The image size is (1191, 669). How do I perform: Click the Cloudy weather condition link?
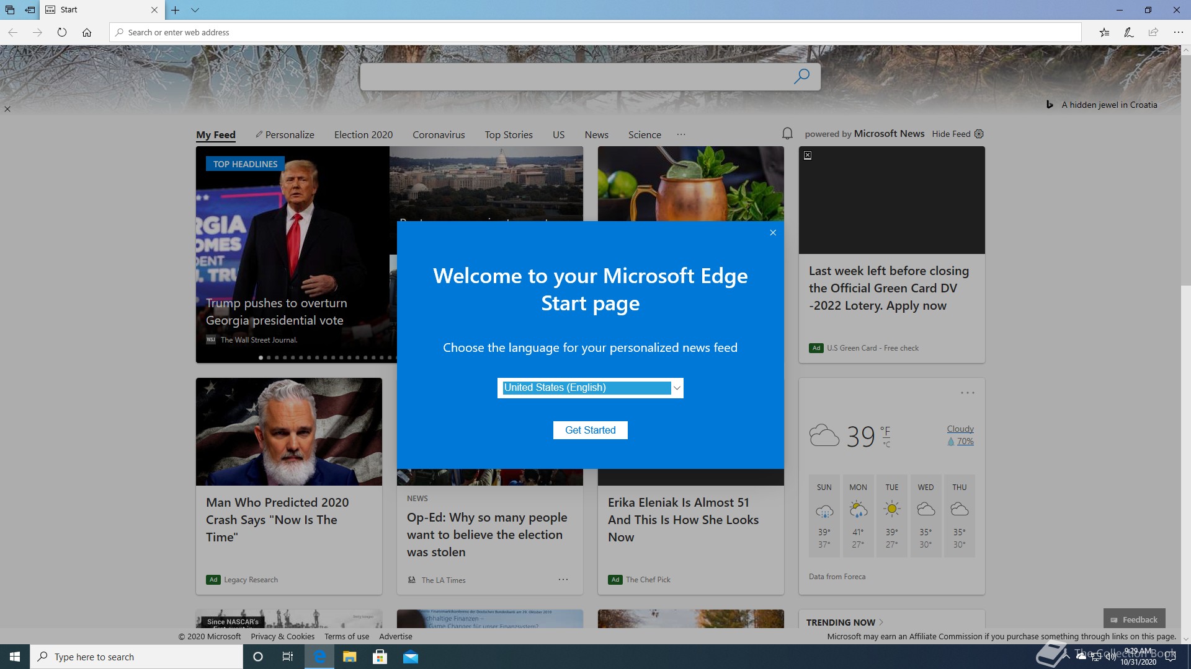click(960, 429)
